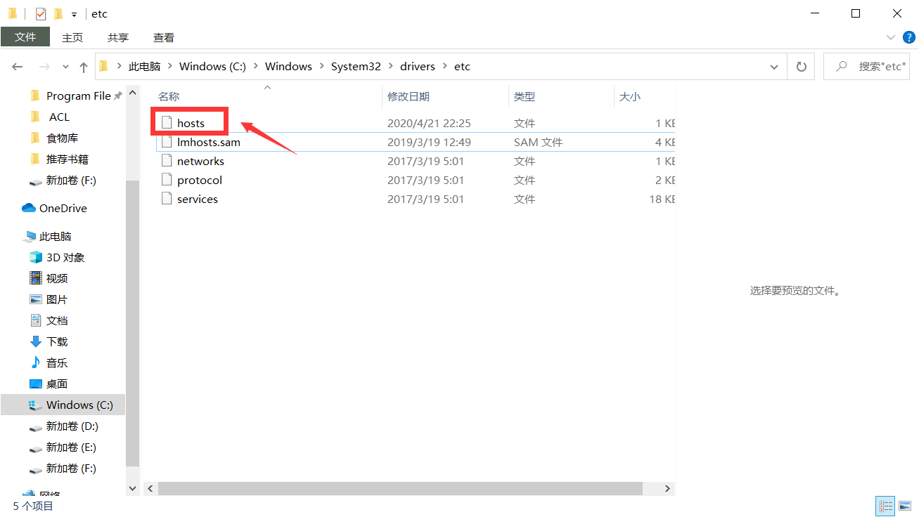Refresh the etc folder
Image resolution: width=919 pixels, height=517 pixels.
point(801,67)
